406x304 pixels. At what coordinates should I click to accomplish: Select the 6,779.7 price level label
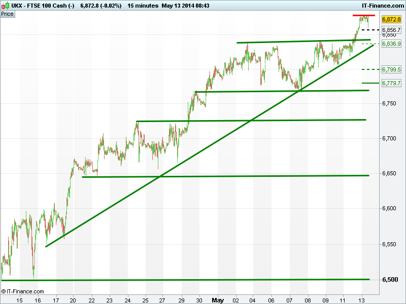coord(391,83)
